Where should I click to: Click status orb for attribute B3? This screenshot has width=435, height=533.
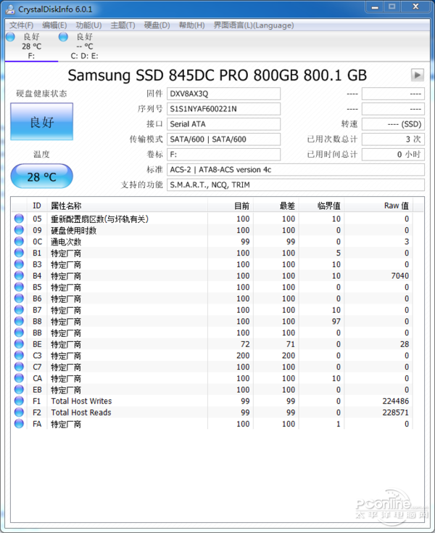tap(19, 264)
